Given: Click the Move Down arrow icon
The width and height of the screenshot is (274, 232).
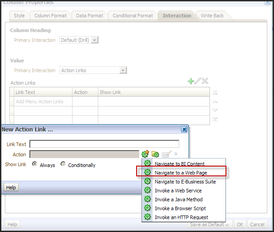Looking at the screenshot, I should click(215, 110).
